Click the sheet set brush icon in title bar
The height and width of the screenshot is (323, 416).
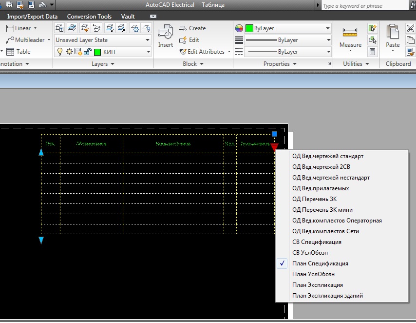pyautogui.click(x=20, y=4)
